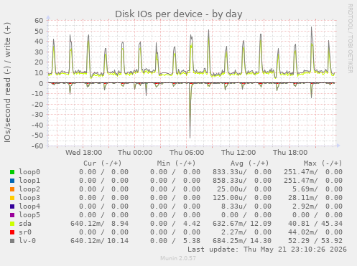
Task: Click the 'Munin 2.0.57' version footer
Action: tap(178, 258)
